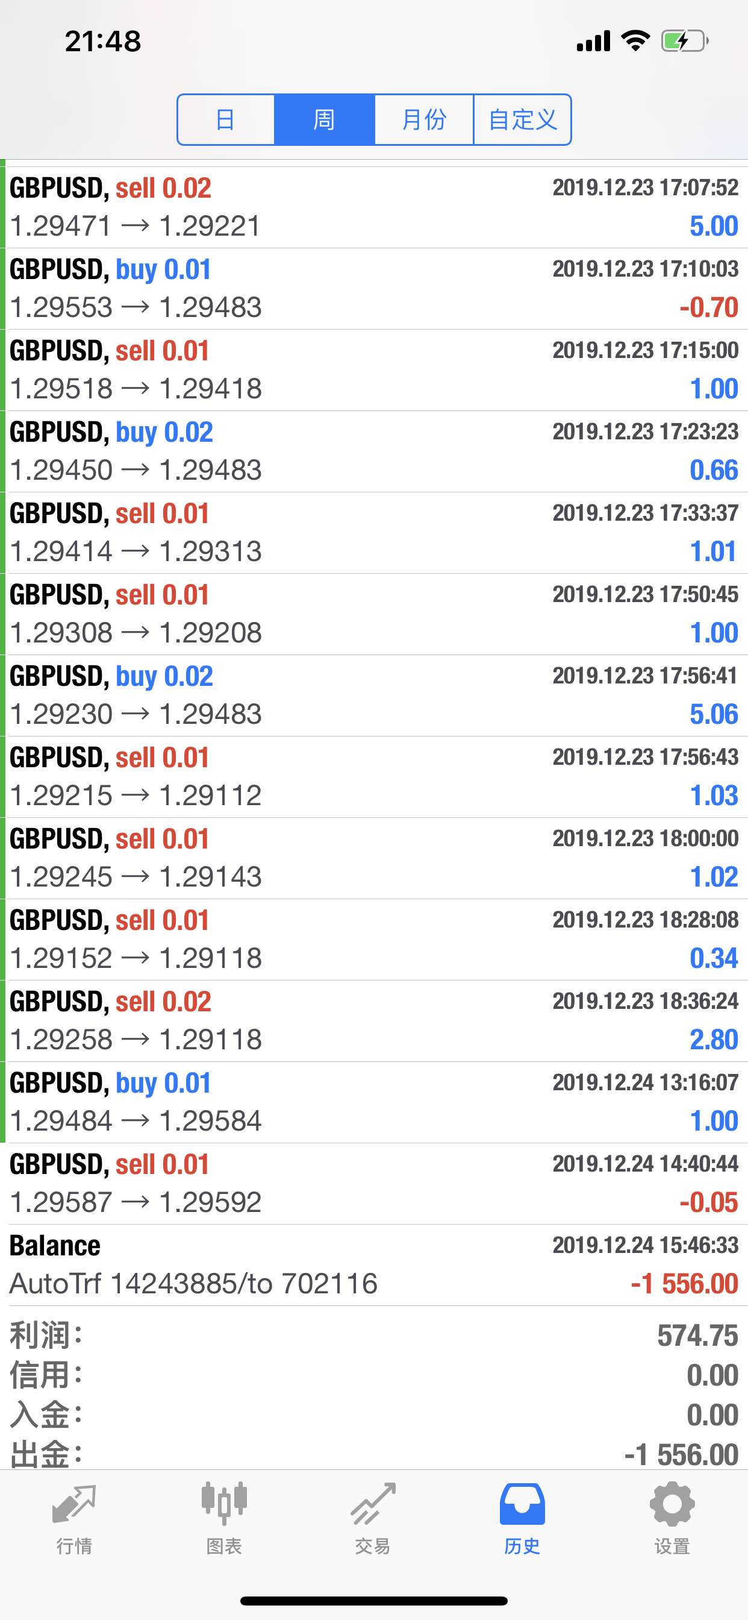Screen dimensions: 748x1620
Task: Select the sell trade with profit 2.80
Action: coord(374,1021)
